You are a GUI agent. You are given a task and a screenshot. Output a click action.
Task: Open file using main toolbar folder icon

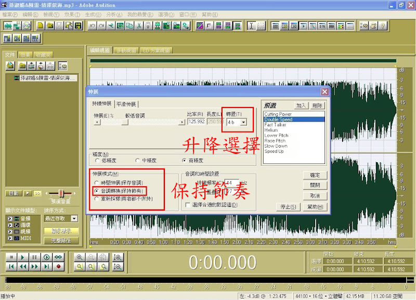point(49,25)
